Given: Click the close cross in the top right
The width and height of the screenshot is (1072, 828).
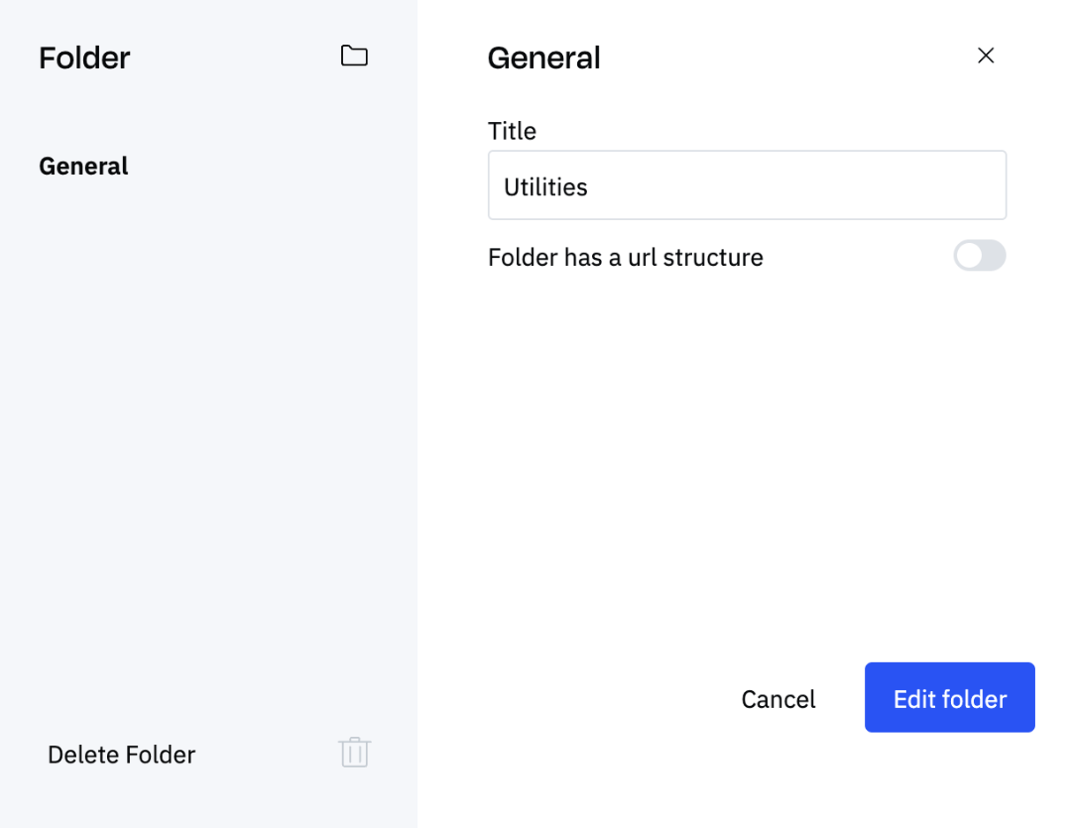Looking at the screenshot, I should pyautogui.click(x=985, y=55).
